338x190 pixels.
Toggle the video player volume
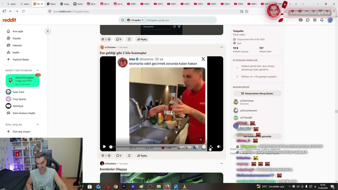click(219, 147)
